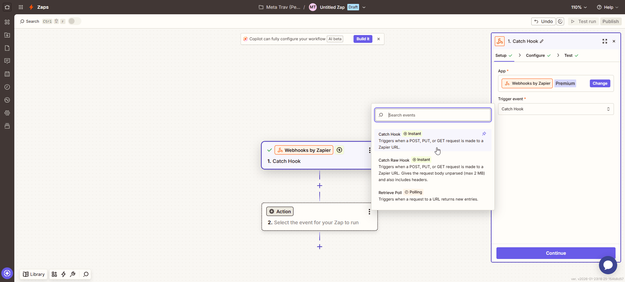Click the wrench search tool in bottom toolbar
625x282 pixels.
click(73, 274)
